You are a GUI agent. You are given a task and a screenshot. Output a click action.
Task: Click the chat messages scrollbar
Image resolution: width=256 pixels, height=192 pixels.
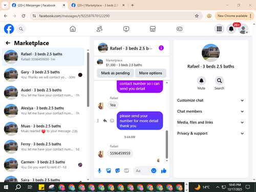point(167,144)
